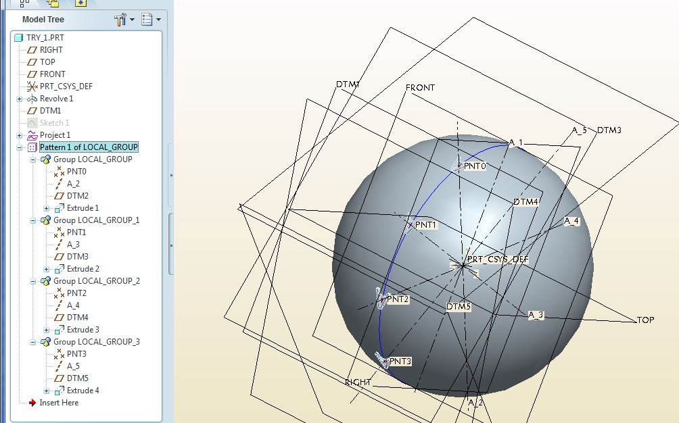Screen dimensions: 679x423
Task: Expand the Project 1 feature node
Action: [20, 135]
